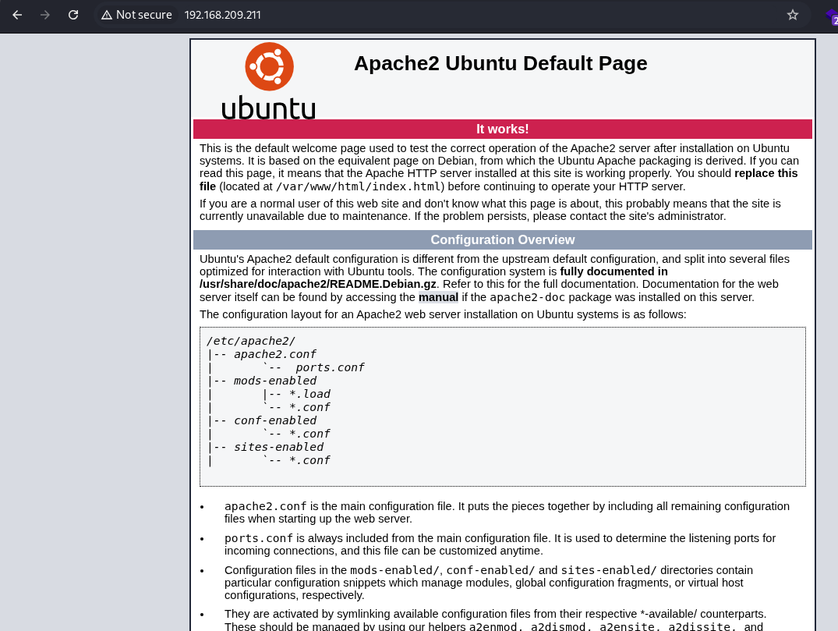838x631 pixels.
Task: Select apache2.conf in the configuration tree diagram
Action: pyautogui.click(x=274, y=354)
